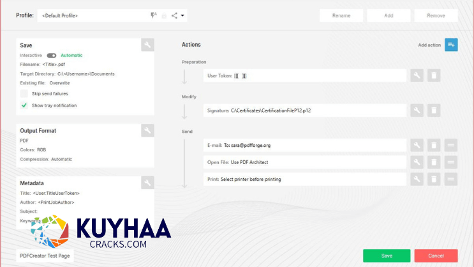The image size is (474, 267).
Task: Click the Save panel heading
Action: tap(26, 45)
